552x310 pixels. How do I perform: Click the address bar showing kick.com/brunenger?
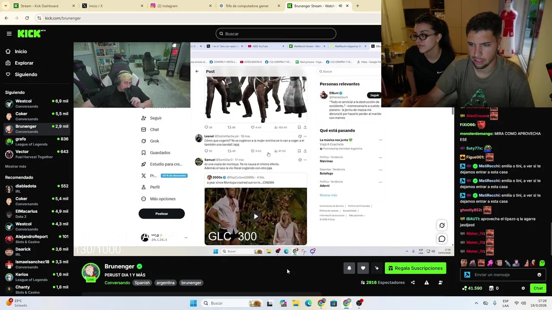coord(207,18)
